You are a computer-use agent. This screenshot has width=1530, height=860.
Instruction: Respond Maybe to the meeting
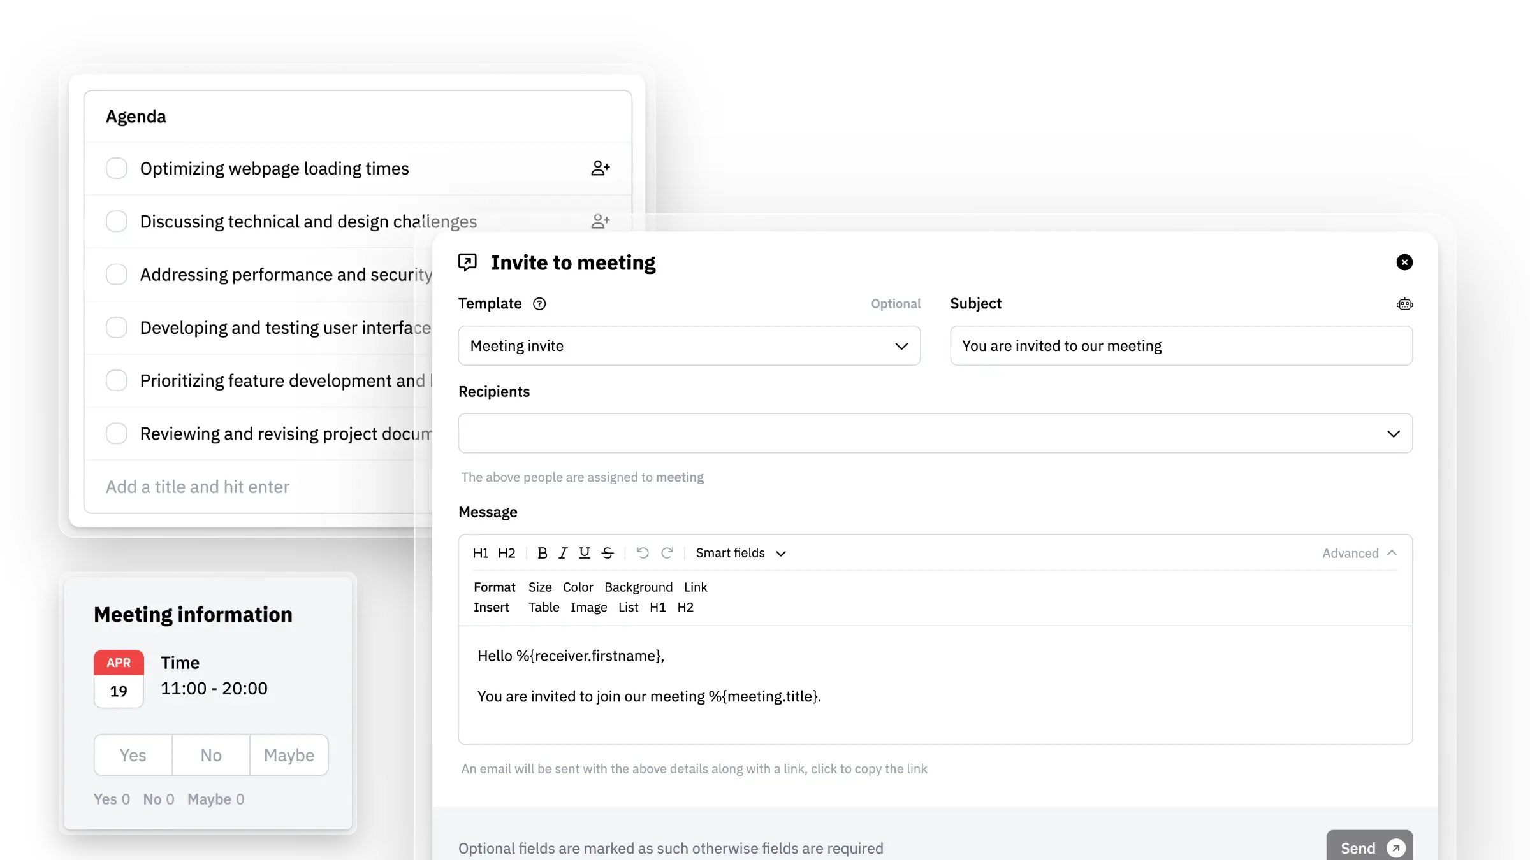tap(289, 755)
